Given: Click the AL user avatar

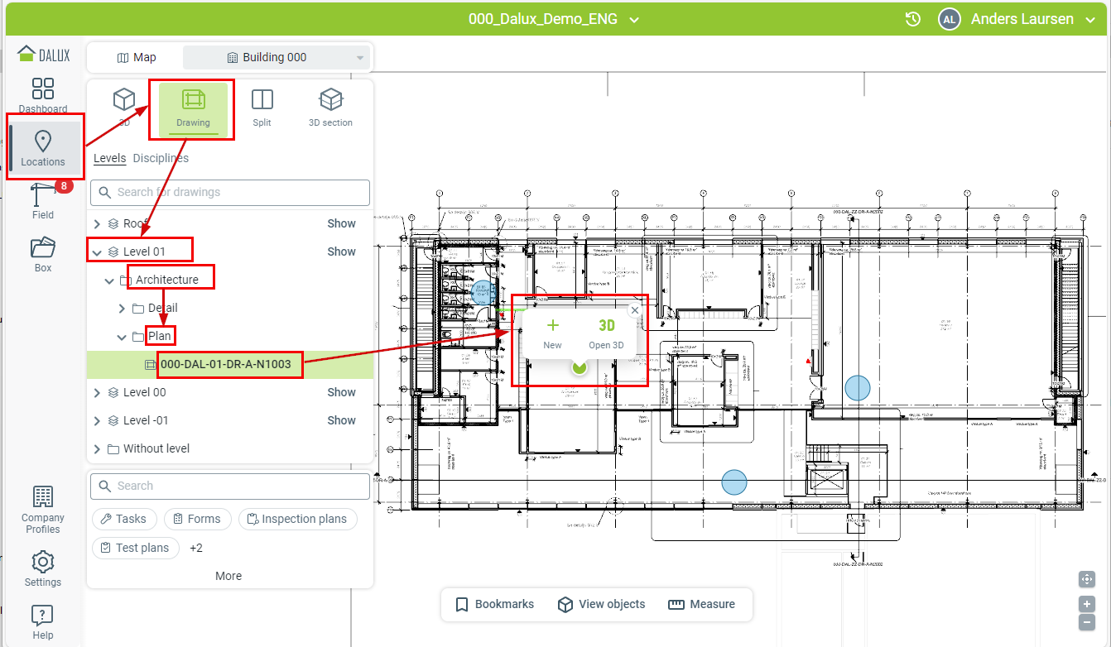Looking at the screenshot, I should point(950,19).
